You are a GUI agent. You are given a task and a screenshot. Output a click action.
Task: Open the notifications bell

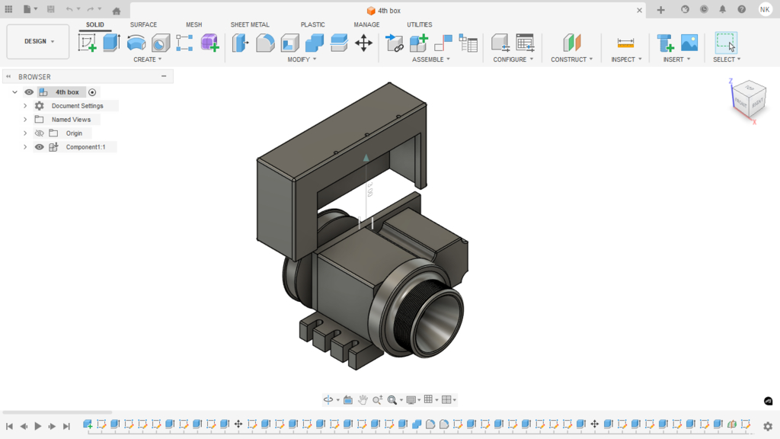pos(723,10)
